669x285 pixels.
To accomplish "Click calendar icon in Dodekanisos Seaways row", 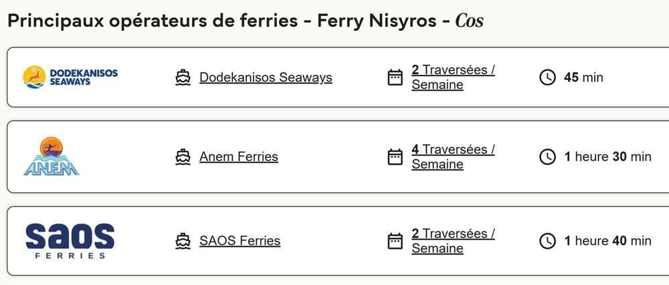I will (395, 77).
